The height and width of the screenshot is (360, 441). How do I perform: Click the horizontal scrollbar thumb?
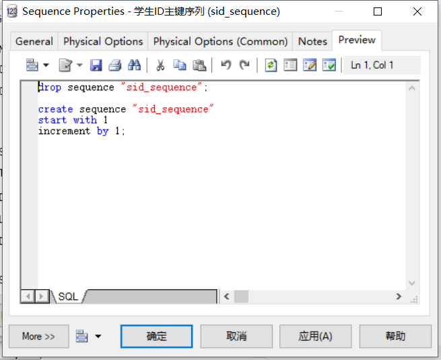(x=241, y=297)
